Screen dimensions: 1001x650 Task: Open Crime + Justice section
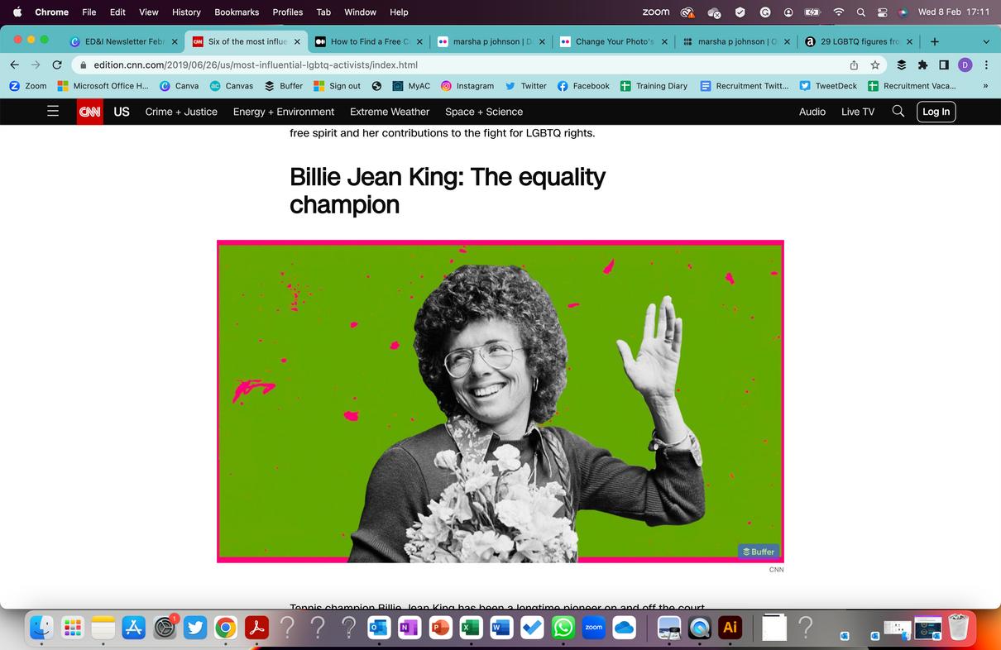click(181, 112)
